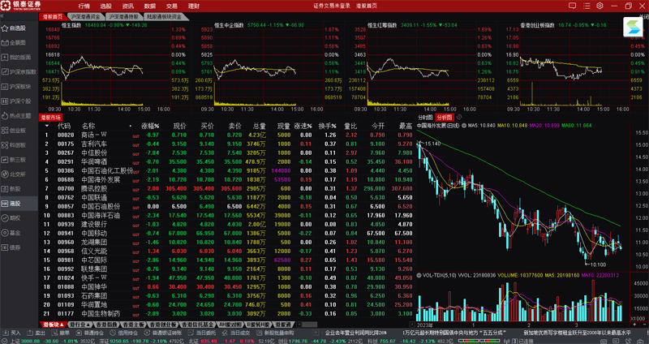Click 港股首页 link in title bar

tap(367, 6)
